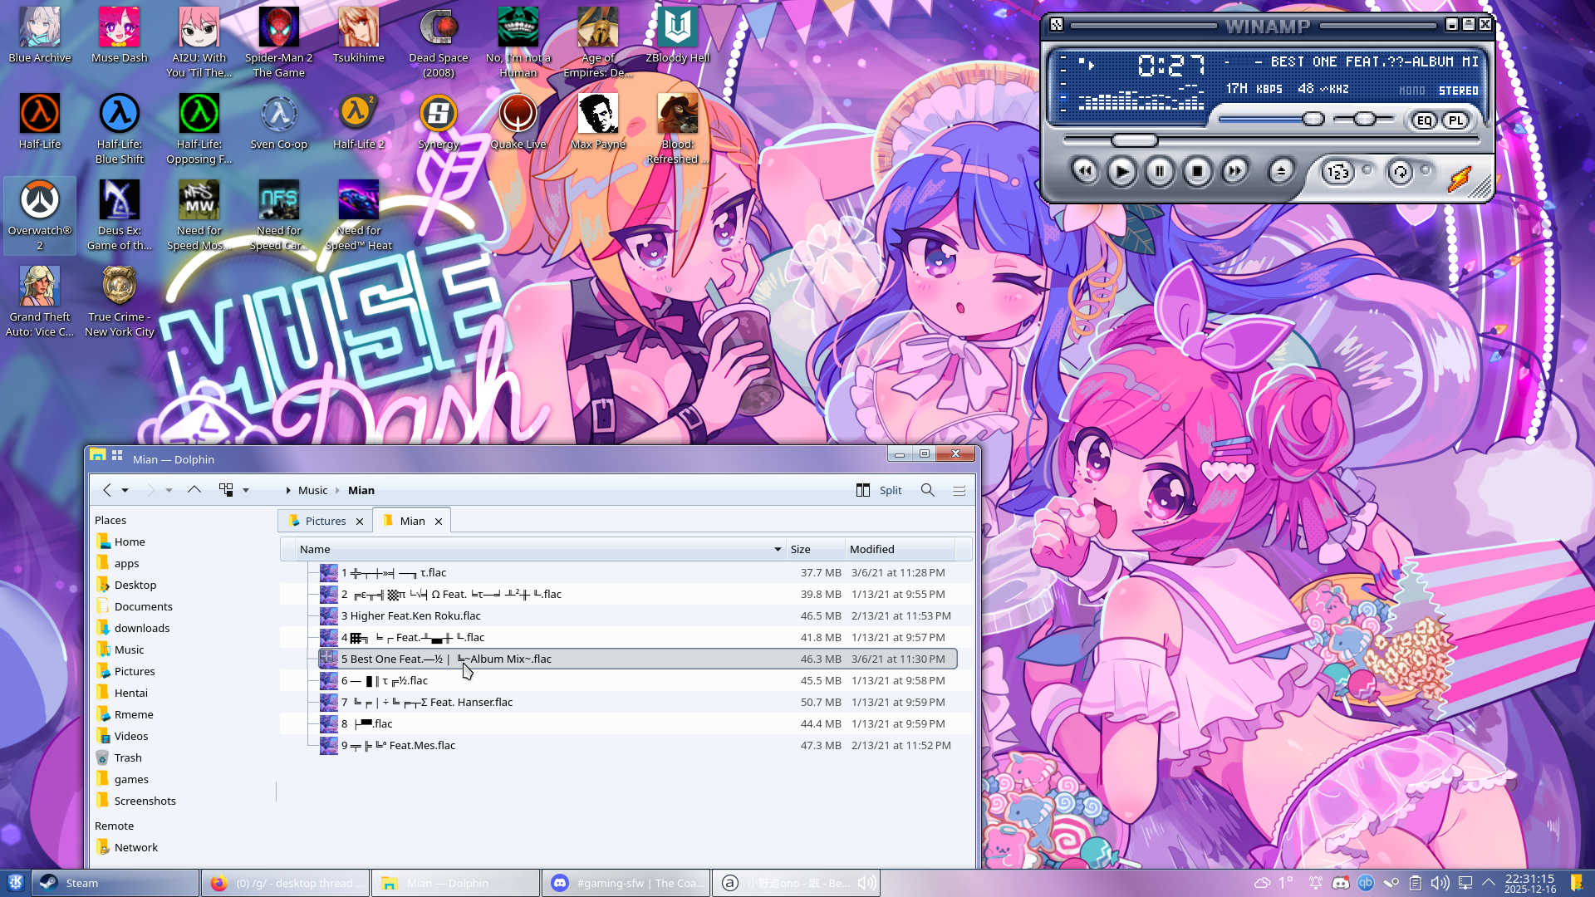Click Winamp's eject/open file button
1595x897 pixels.
(1280, 172)
